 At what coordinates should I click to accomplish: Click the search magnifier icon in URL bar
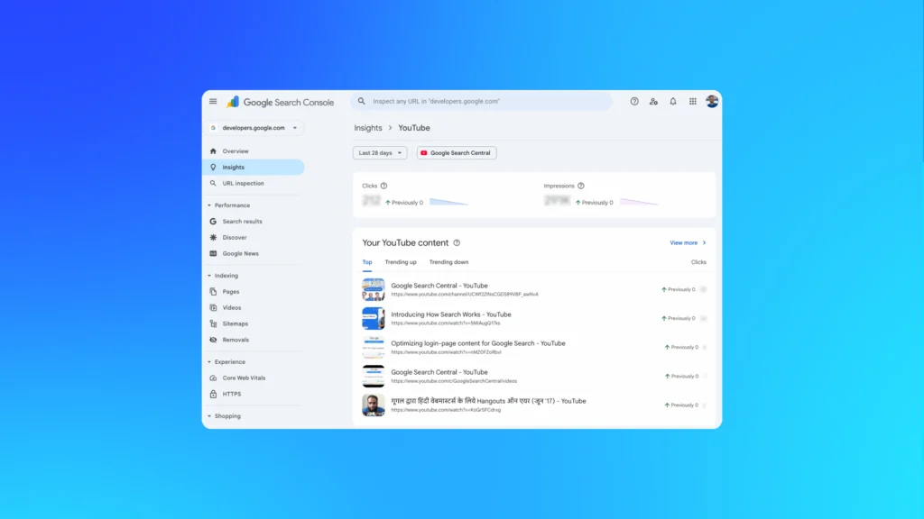pos(361,101)
